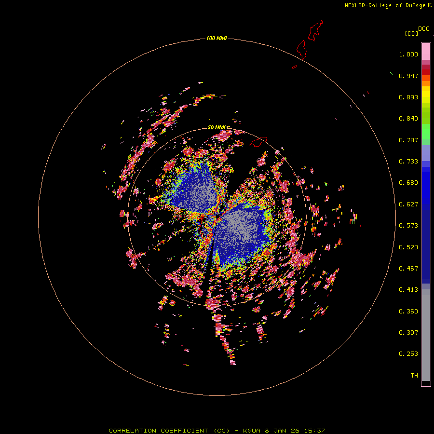The height and width of the screenshot is (434, 434).
Task: Select the 0.947 scale value
Action: [x=408, y=76]
